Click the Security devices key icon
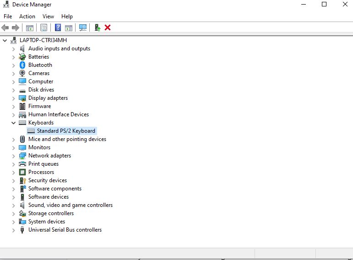The image size is (353, 260). tap(22, 180)
